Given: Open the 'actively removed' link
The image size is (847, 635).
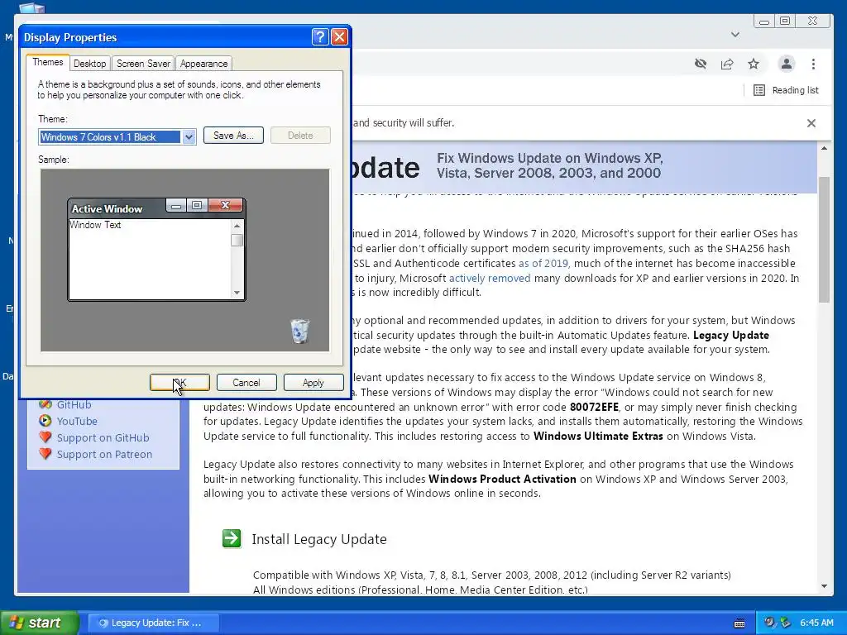Looking at the screenshot, I should coord(490,278).
